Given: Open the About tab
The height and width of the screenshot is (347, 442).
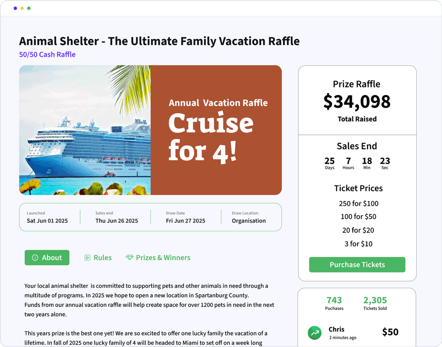Looking at the screenshot, I should click(47, 258).
